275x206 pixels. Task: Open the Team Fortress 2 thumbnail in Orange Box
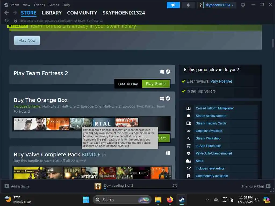pos(126,122)
